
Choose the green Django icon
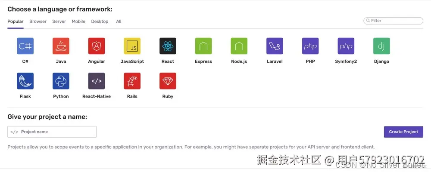pyautogui.click(x=381, y=46)
